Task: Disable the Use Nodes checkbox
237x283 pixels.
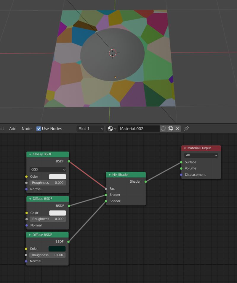Action: (x=38, y=128)
